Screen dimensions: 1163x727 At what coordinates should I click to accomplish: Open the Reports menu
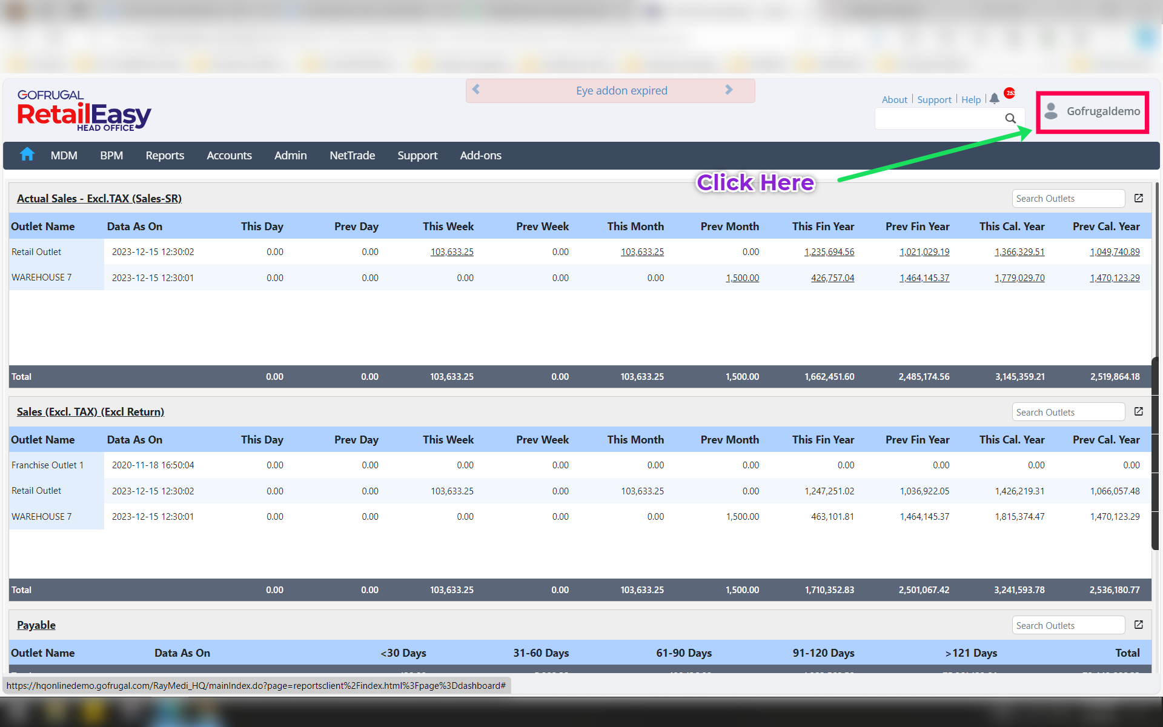pos(165,155)
